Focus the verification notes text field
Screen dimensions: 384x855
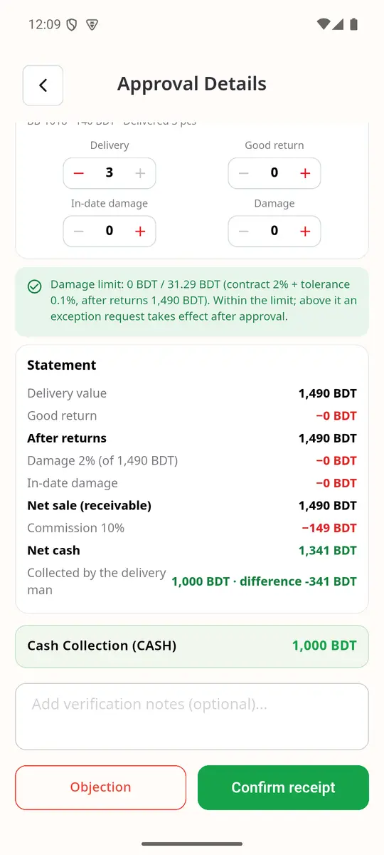click(x=192, y=717)
